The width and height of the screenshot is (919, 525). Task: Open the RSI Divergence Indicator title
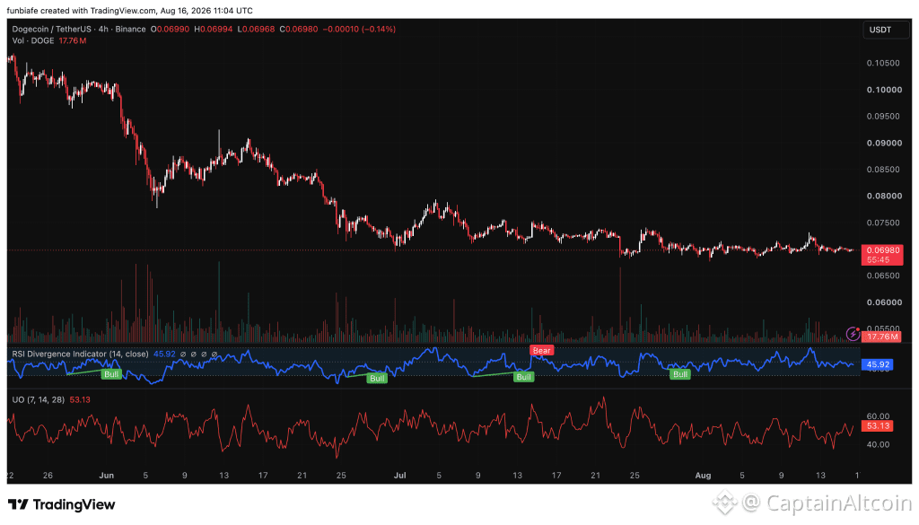click(80, 354)
